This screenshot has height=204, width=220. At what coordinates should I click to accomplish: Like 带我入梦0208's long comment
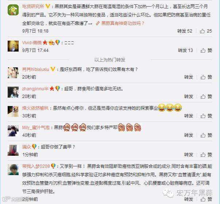pyautogui.click(x=206, y=199)
